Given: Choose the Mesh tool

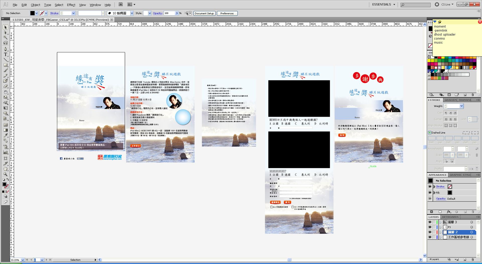Looking at the screenshot, I should coord(6,125).
